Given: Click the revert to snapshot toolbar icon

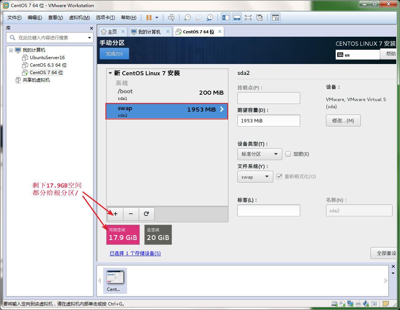Looking at the screenshot, I should click(199, 18).
